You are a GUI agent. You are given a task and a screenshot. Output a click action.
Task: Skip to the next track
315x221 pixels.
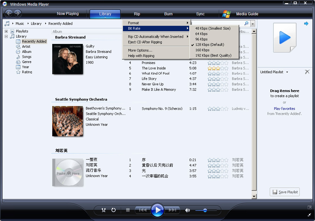[x=172, y=210]
